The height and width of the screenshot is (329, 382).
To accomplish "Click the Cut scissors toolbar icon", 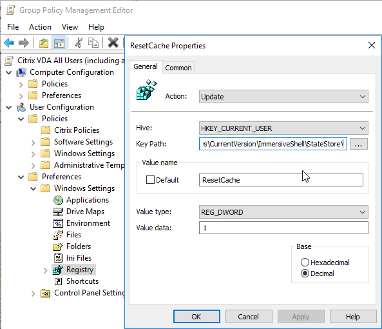I will coord(79,43).
